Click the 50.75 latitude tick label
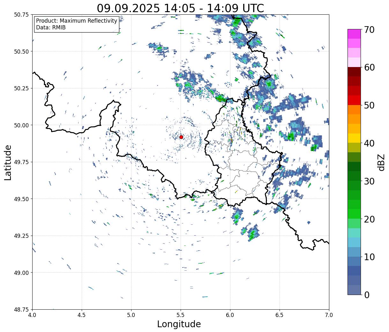The image size is (389, 332). (21, 15)
